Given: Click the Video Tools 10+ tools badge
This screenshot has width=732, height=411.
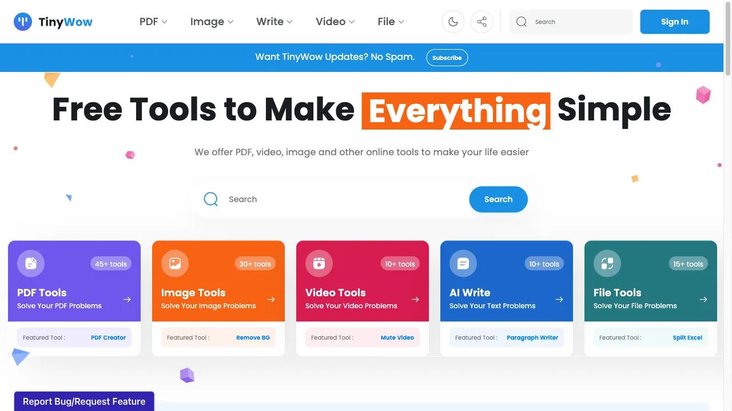Looking at the screenshot, I should coord(400,264).
